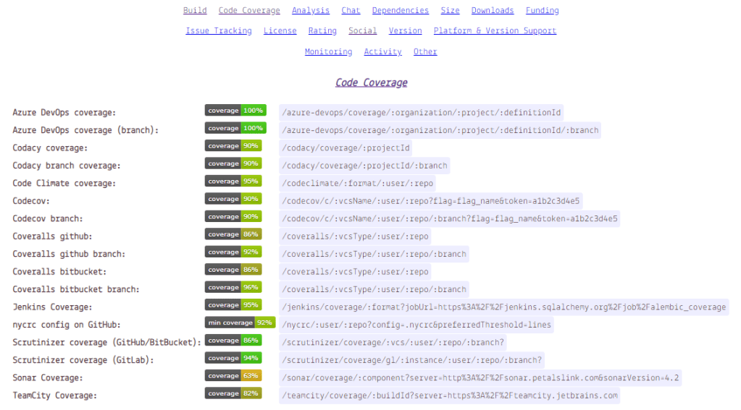Open Platform & Version Support link
The height and width of the screenshot is (410, 741).
point(495,31)
